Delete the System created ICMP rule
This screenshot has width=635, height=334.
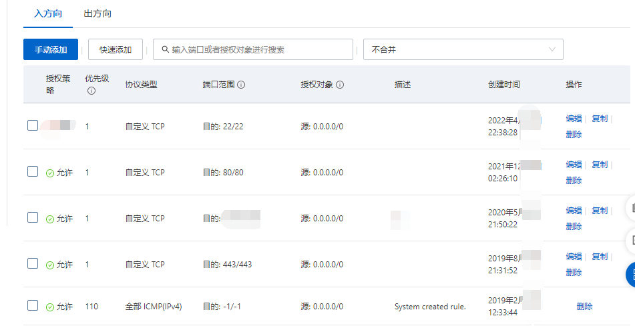584,307
